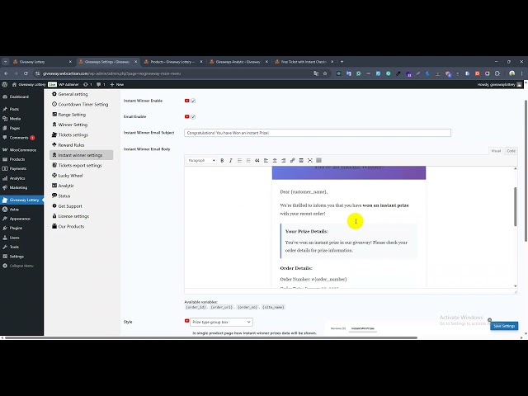Switch to Giveaways Analytic browser tab
528x396 pixels.
click(x=238, y=62)
